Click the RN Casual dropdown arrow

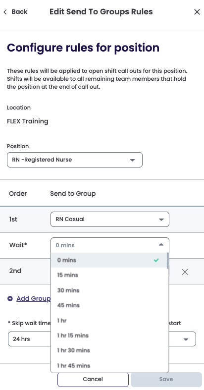pyautogui.click(x=161, y=220)
